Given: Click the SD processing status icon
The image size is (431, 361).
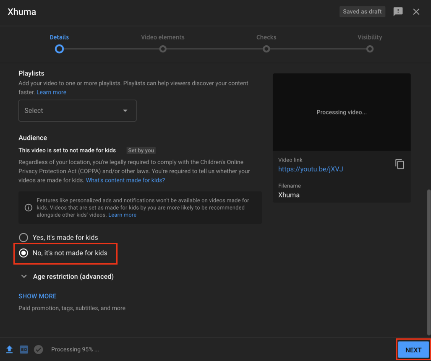Looking at the screenshot, I should (x=24, y=350).
